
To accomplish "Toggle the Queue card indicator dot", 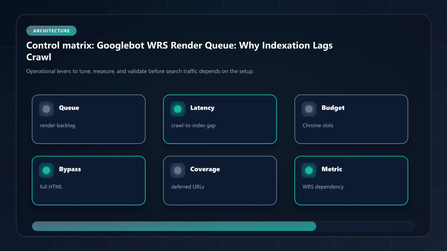I will coord(46,109).
